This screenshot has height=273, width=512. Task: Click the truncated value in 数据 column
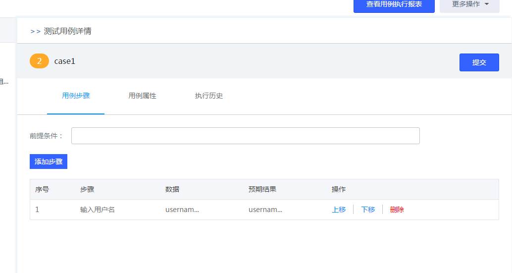click(182, 210)
